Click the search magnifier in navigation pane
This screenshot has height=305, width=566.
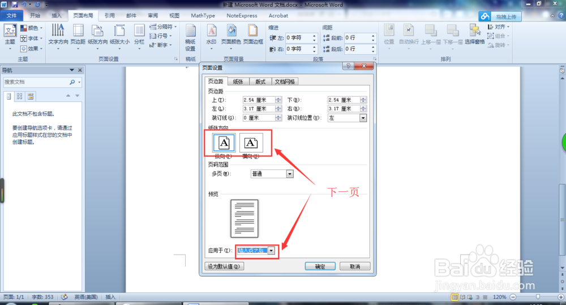coord(72,82)
